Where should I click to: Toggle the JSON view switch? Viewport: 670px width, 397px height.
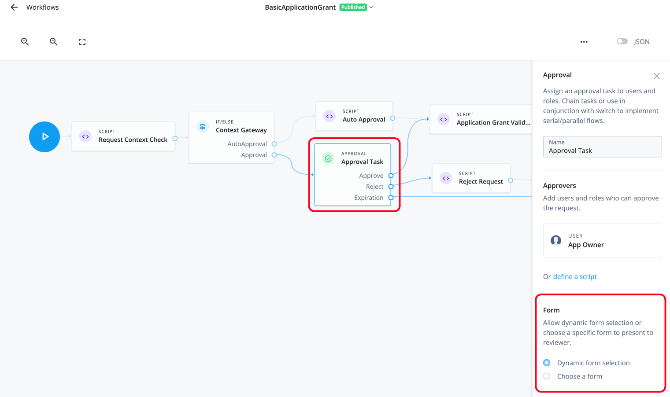click(x=622, y=41)
